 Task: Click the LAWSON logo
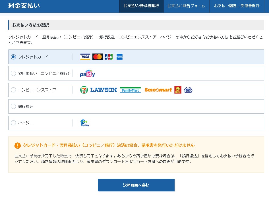pyautogui.click(x=104, y=90)
